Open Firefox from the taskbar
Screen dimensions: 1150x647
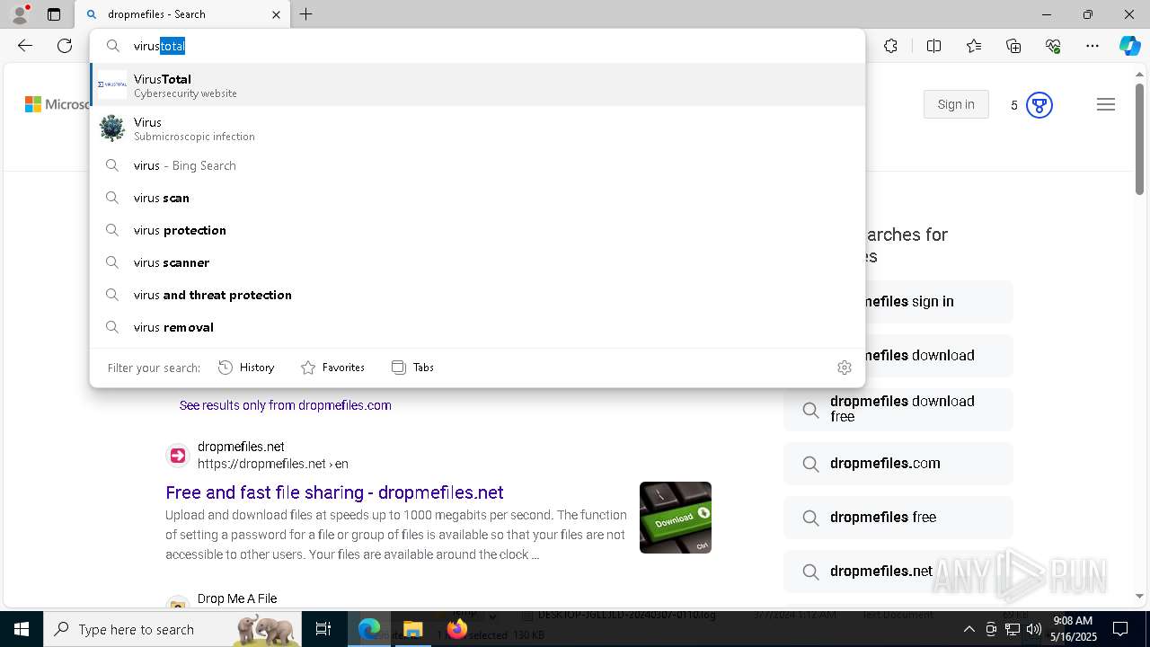[x=456, y=629]
